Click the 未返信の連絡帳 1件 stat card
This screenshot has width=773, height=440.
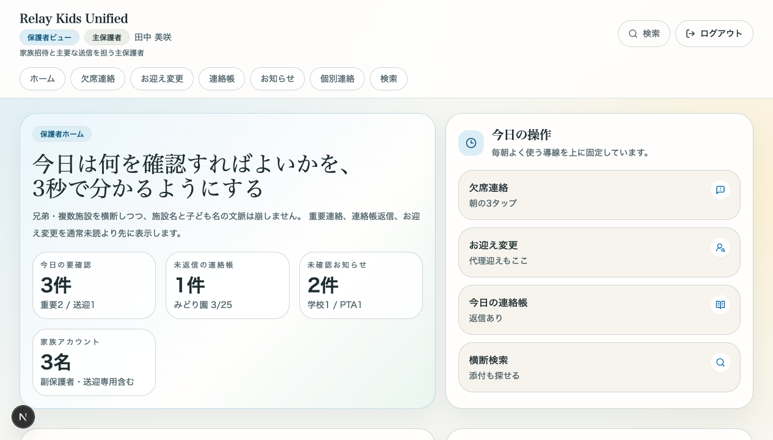[227, 285]
